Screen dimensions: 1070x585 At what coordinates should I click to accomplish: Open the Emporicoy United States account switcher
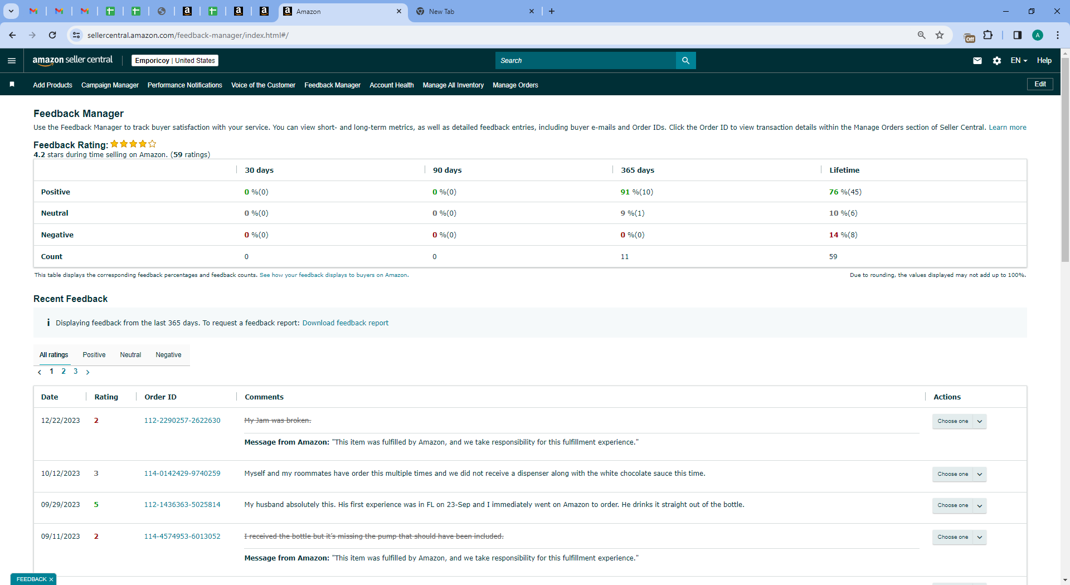pos(175,61)
